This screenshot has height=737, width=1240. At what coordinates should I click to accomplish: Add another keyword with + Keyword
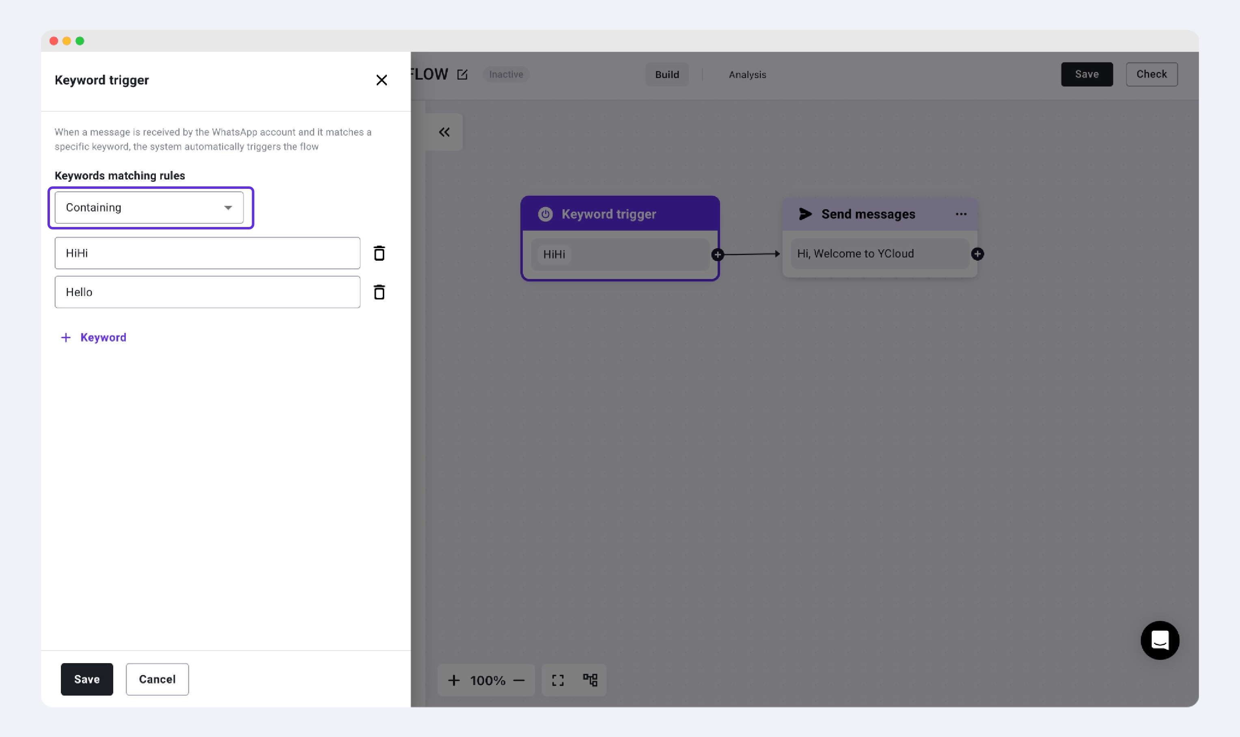pyautogui.click(x=93, y=338)
